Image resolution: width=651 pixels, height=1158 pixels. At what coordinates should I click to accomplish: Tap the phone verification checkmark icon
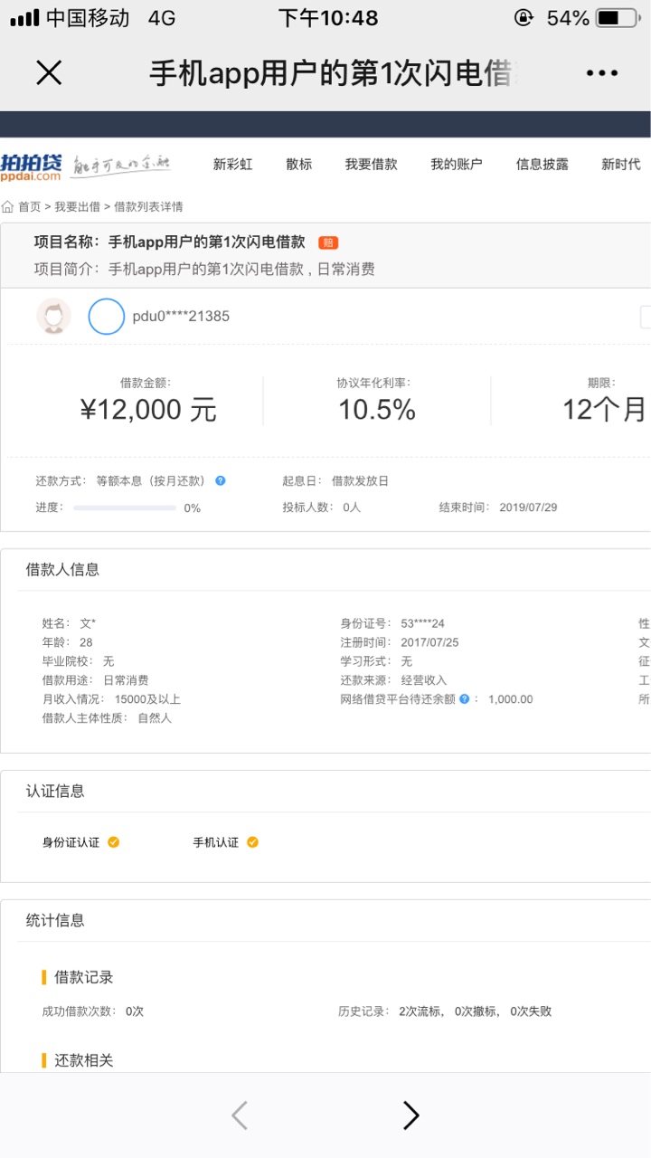point(252,842)
